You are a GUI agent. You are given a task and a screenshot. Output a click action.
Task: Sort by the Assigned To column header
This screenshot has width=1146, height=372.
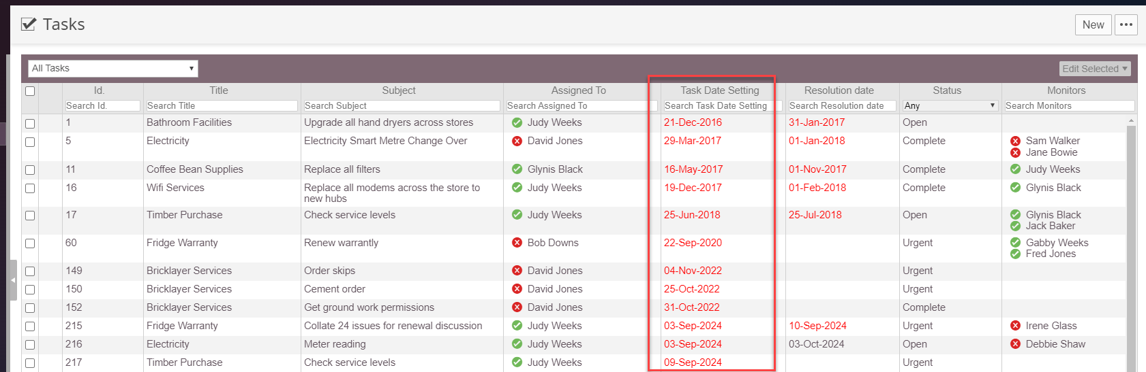click(578, 90)
